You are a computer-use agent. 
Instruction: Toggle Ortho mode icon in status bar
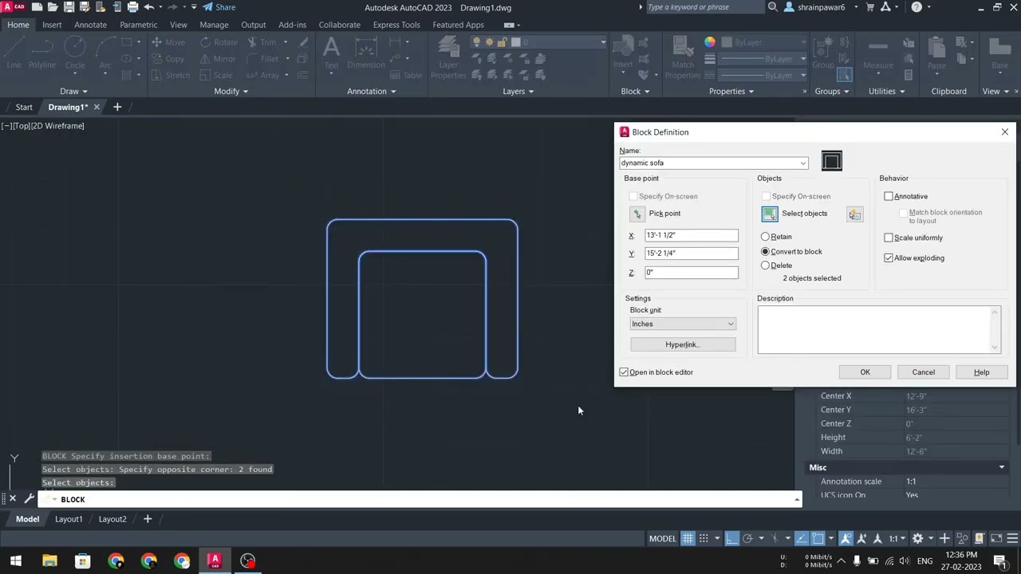pyautogui.click(x=731, y=538)
